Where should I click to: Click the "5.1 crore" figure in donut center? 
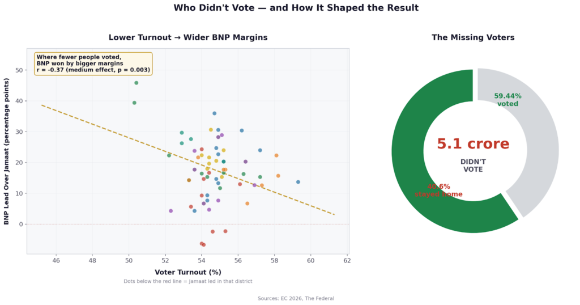click(x=473, y=145)
